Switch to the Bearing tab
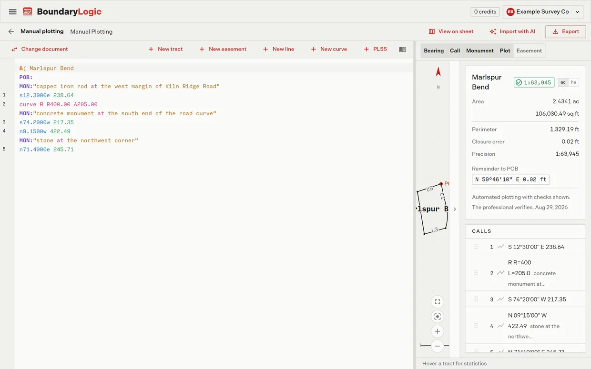 click(x=434, y=50)
